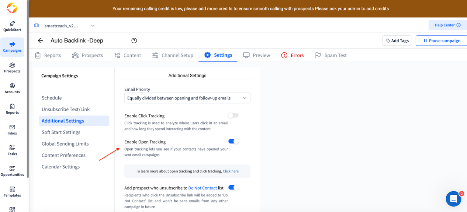Open the chat widget with notification badge
This screenshot has height=212, width=467.
pyautogui.click(x=453, y=199)
